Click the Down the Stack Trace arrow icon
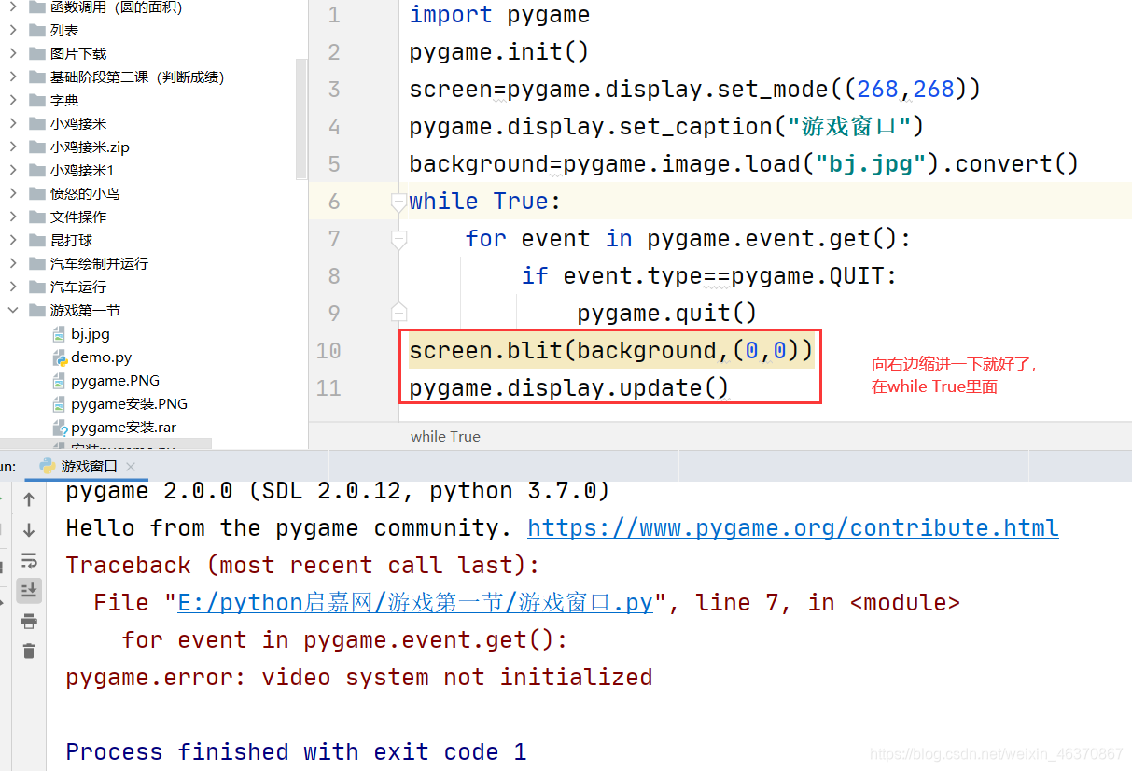Viewport: 1132px width, 771px height. click(28, 532)
